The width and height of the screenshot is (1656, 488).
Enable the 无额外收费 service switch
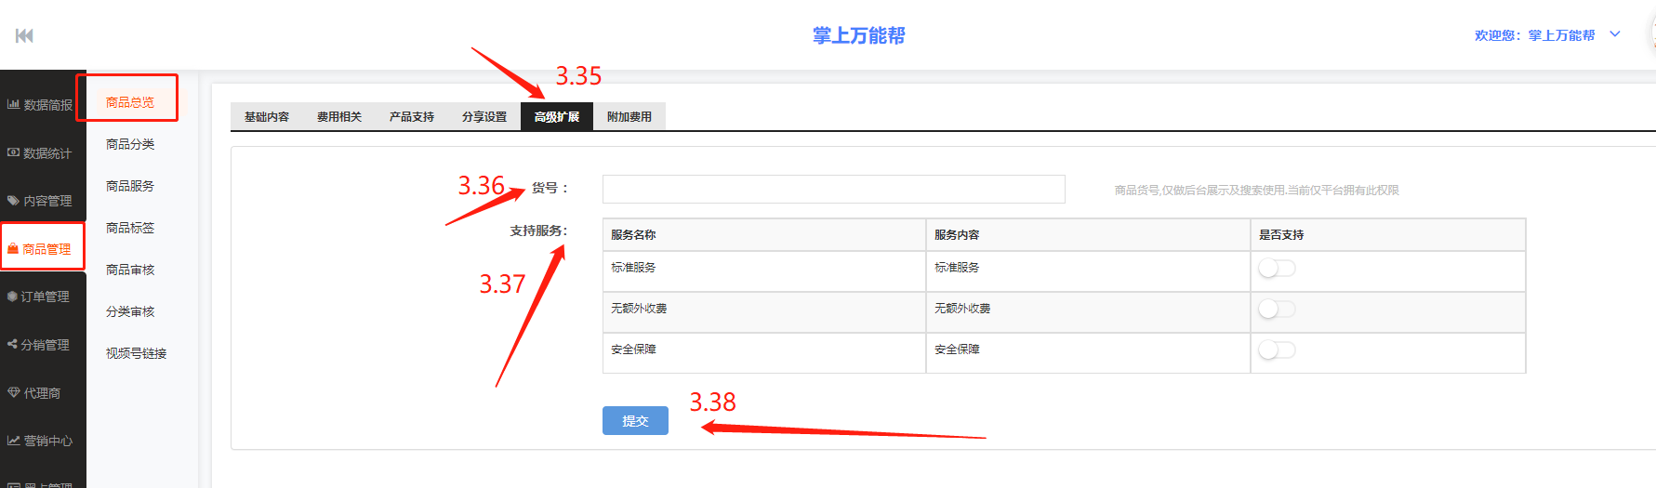[1276, 310]
